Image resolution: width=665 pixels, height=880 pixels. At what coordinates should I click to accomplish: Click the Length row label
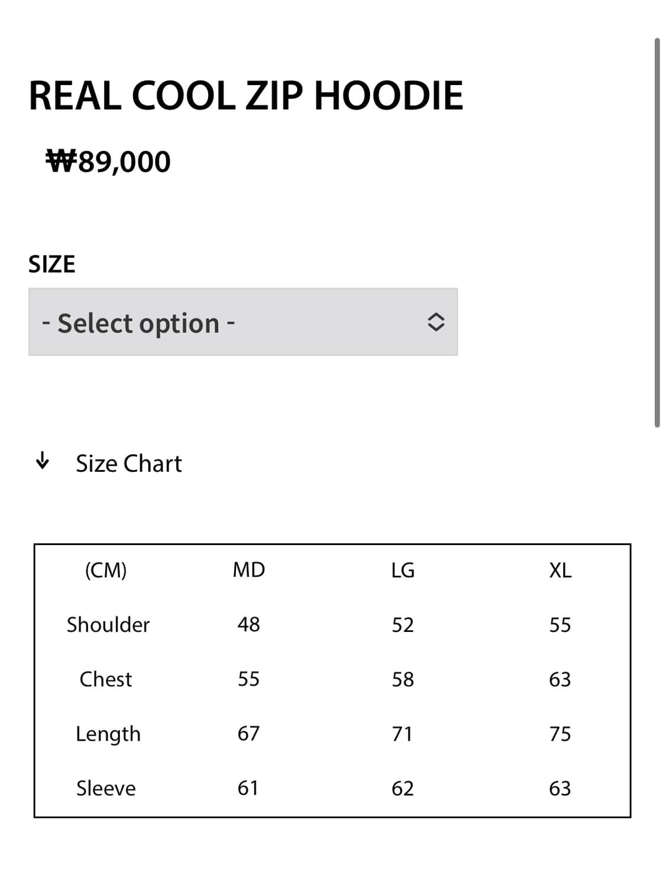pos(108,734)
